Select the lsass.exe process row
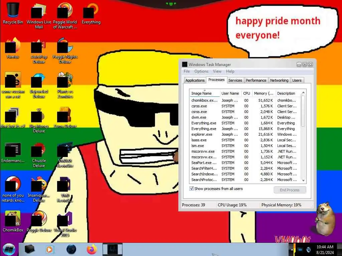The height and width of the screenshot is (256, 342). (x=245, y=140)
